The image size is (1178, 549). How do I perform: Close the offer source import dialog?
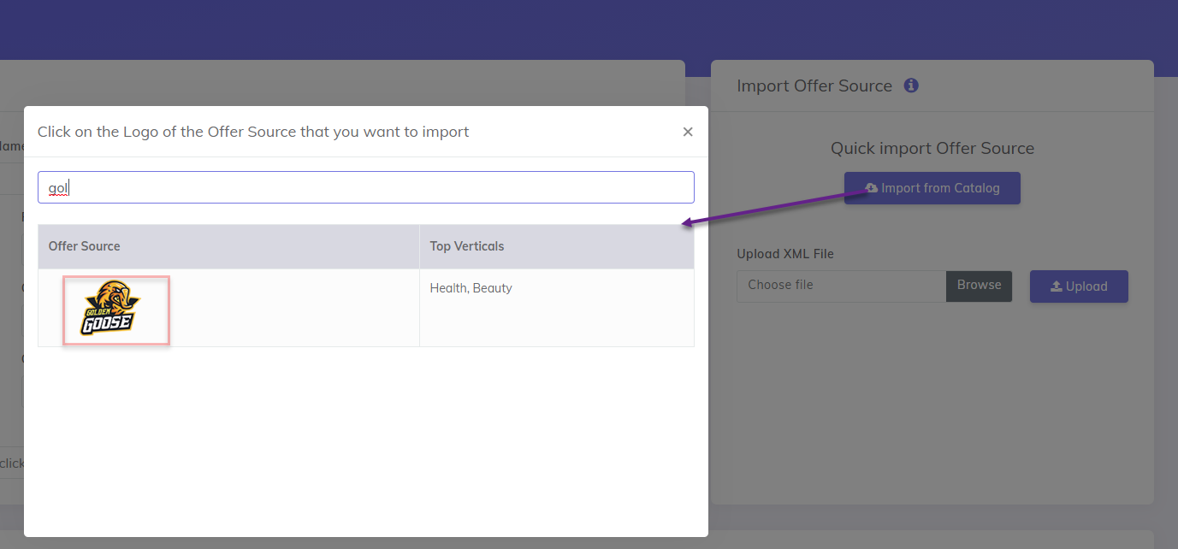(688, 132)
